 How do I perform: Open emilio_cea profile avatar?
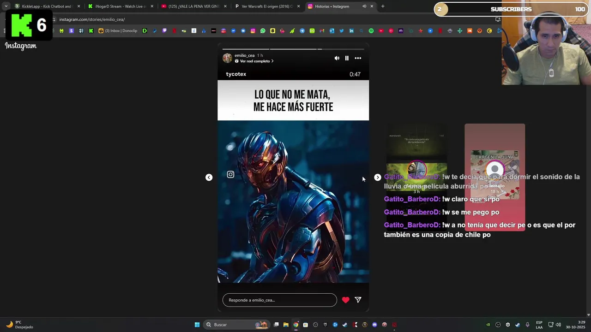[227, 58]
